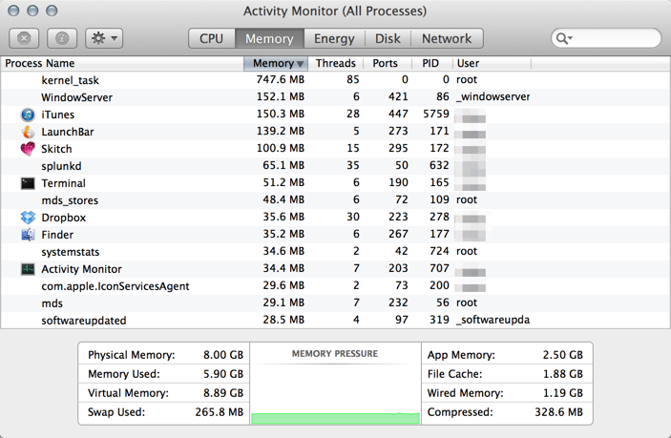The image size is (671, 438).
Task: Select the Dropbox box icon
Action: (28, 218)
